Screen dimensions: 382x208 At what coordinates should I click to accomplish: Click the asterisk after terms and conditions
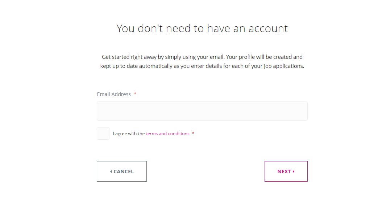click(x=193, y=134)
